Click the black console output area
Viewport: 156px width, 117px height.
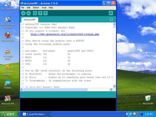(x=68, y=104)
